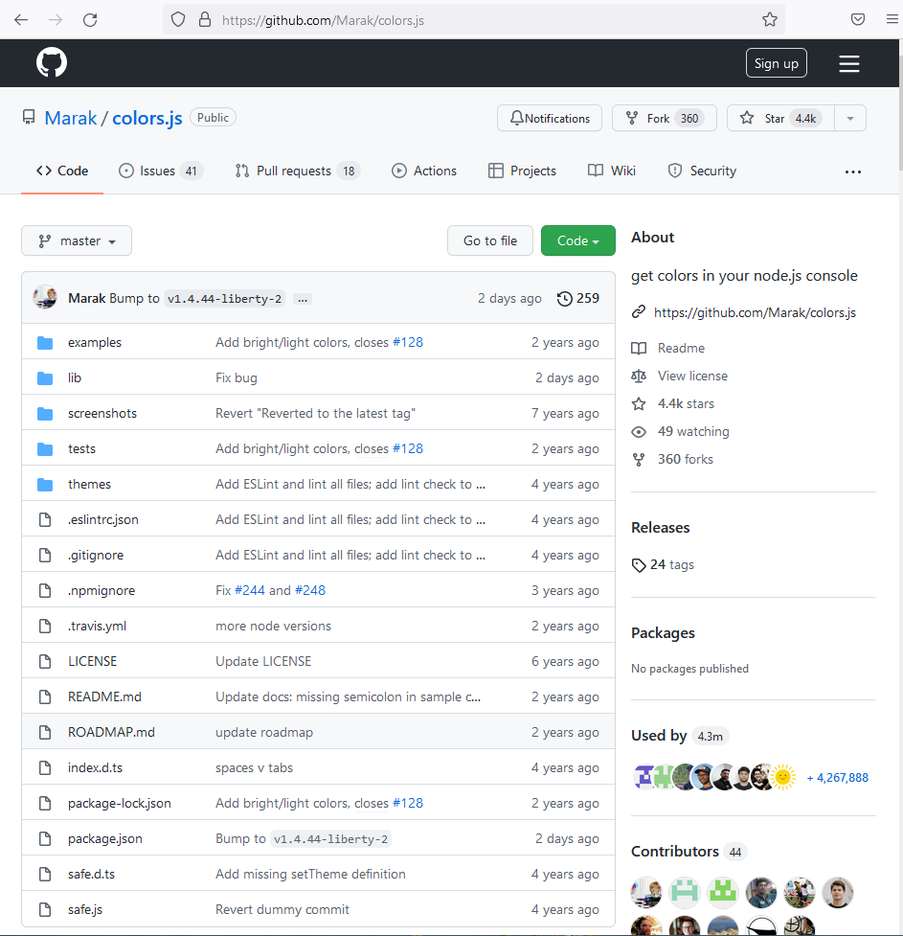
Task: Open the green Code download dropdown
Action: [577, 240]
